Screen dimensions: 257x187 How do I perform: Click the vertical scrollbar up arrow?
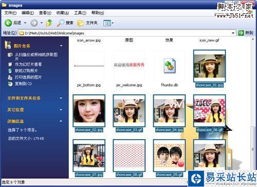coord(253,39)
